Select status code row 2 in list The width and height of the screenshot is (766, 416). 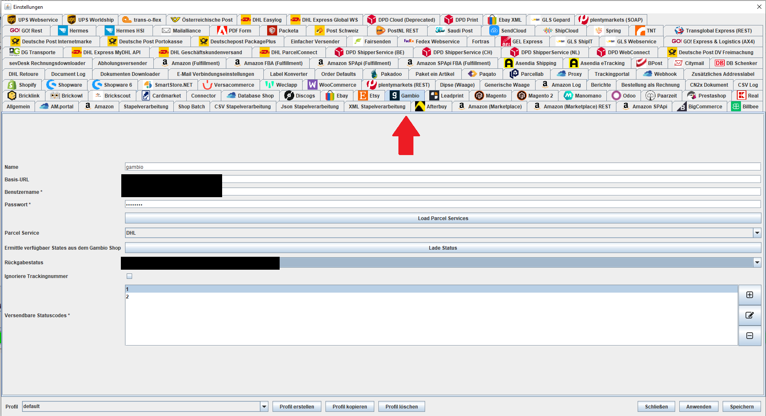[431, 296]
